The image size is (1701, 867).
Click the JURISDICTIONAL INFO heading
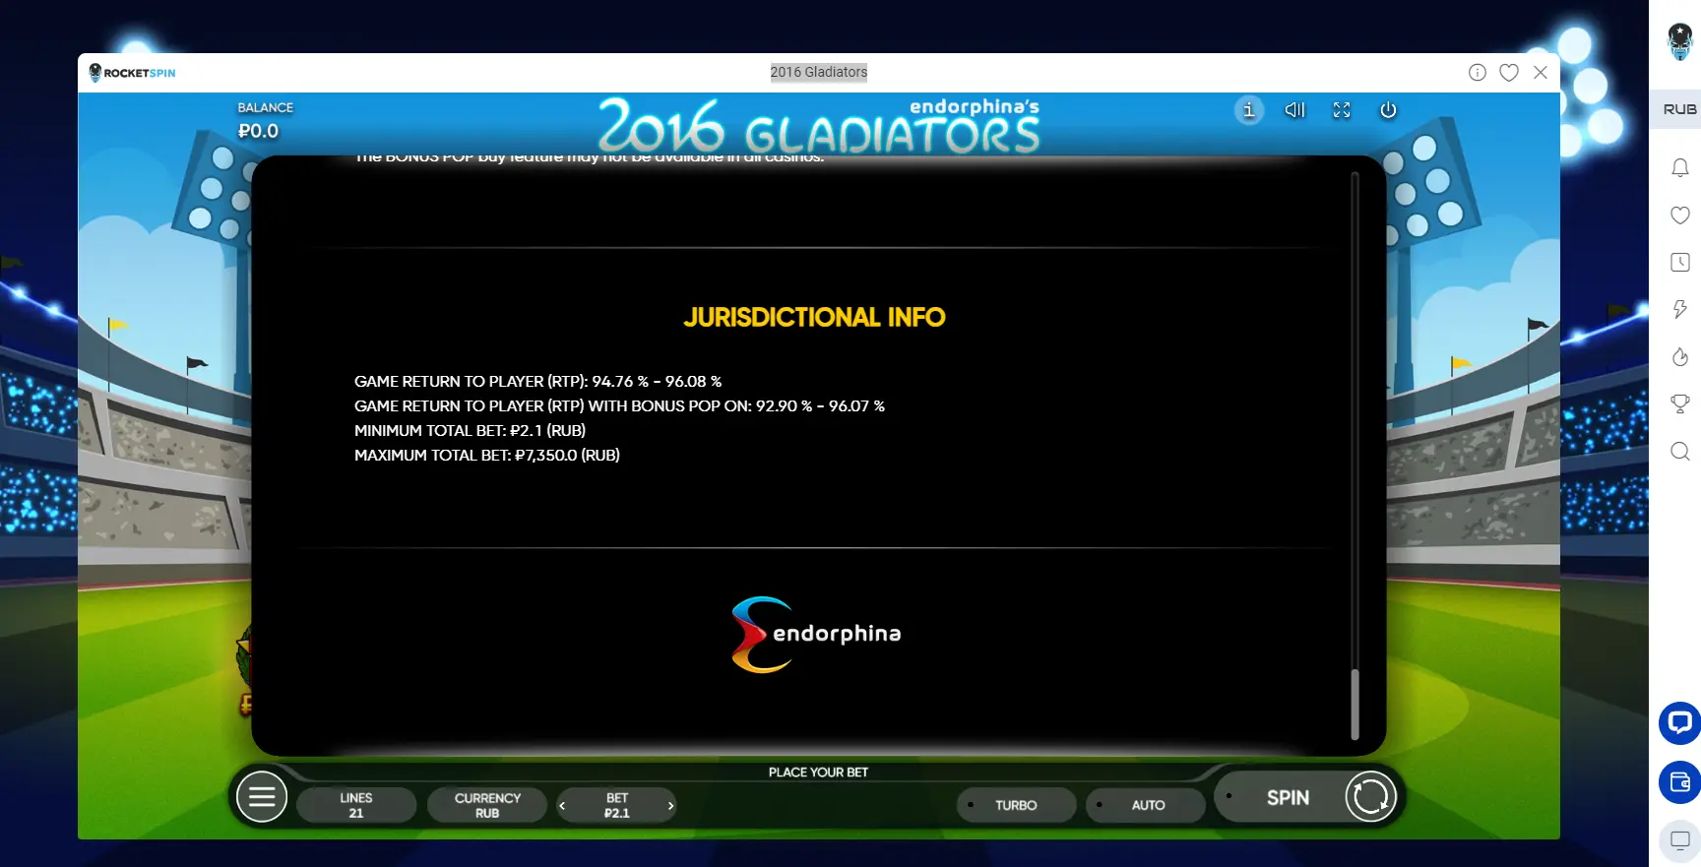[x=814, y=317]
